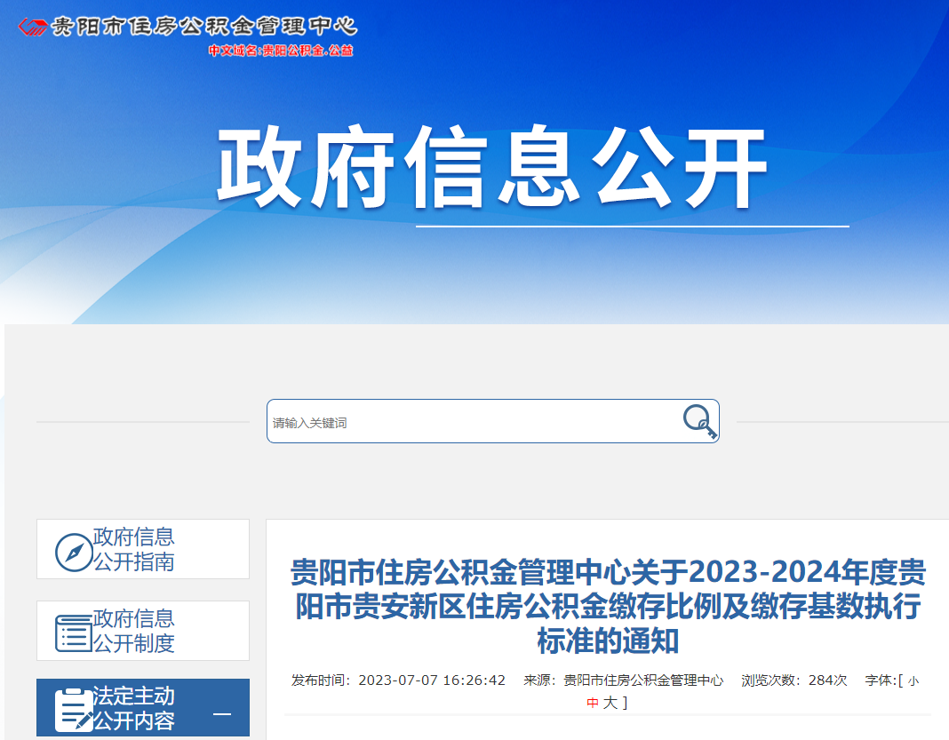The image size is (949, 740).
Task: Click the magnifier search icon
Action: (x=699, y=421)
